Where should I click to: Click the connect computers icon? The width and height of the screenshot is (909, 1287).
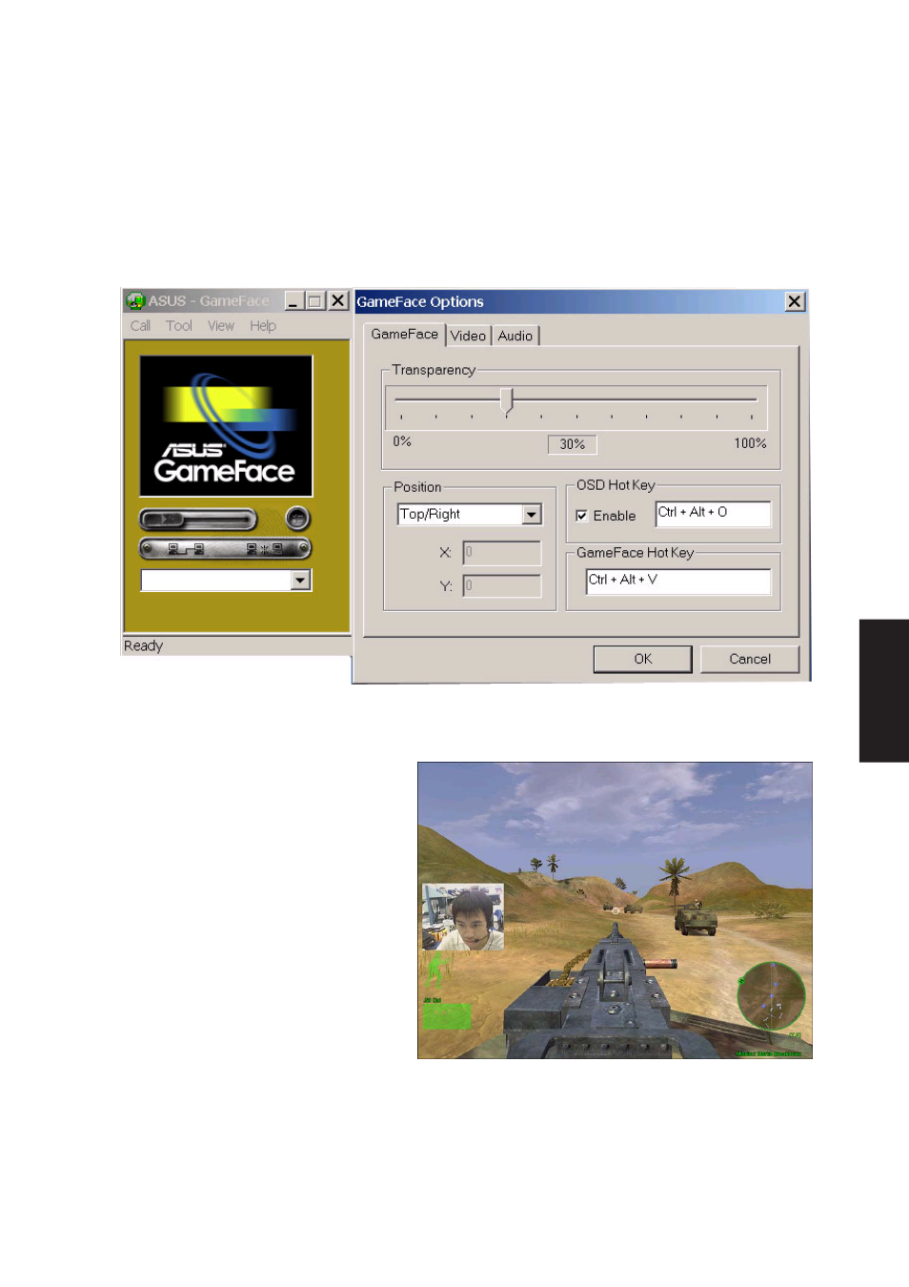(186, 549)
